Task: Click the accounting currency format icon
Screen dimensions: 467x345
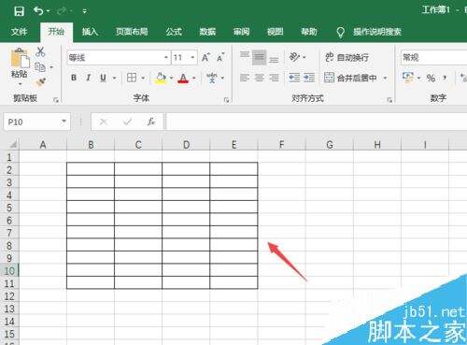Action: [408, 78]
